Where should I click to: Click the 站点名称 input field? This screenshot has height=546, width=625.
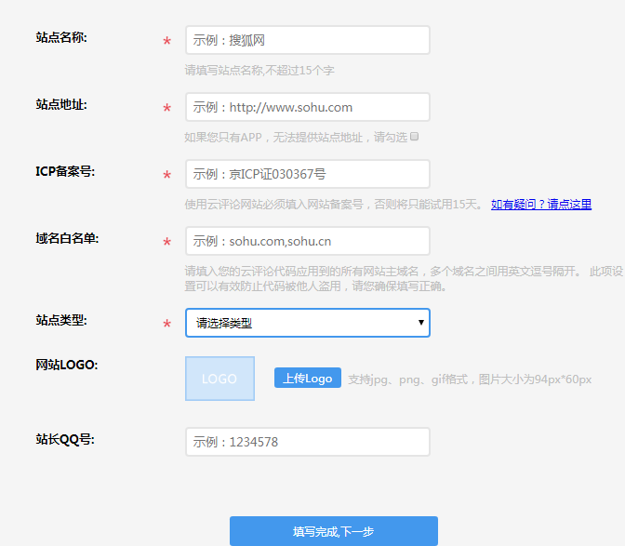(x=307, y=40)
